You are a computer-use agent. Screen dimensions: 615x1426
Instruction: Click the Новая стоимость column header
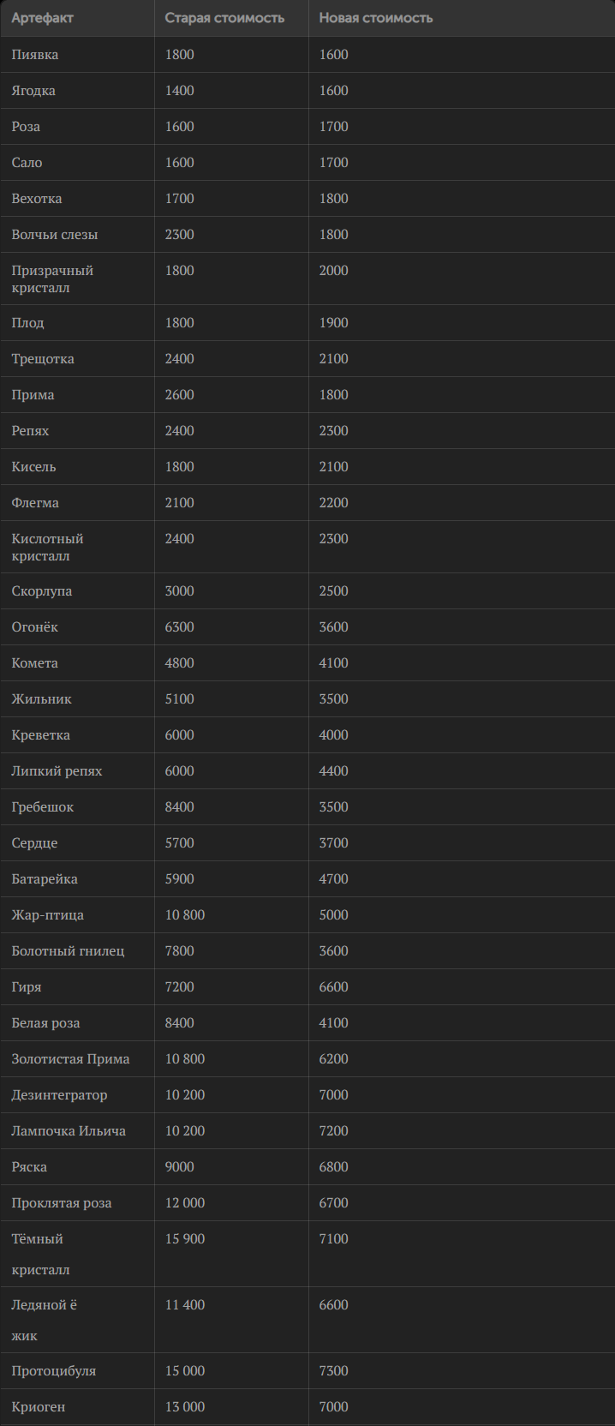point(375,18)
